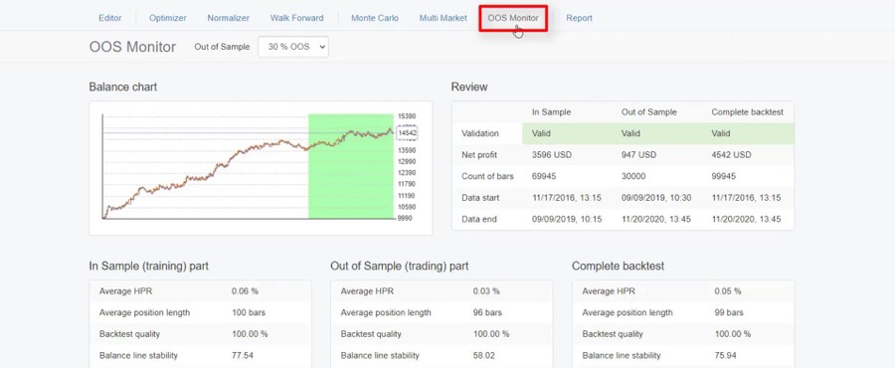Screen dimensions: 895x368
Task: Click the Balance chart heading
Action: (122, 88)
